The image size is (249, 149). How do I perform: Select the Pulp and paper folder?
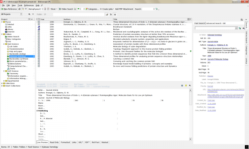tap(16, 51)
